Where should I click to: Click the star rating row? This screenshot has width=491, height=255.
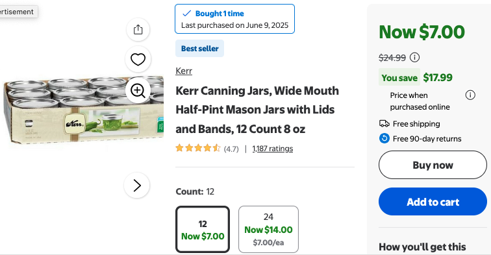coord(207,149)
